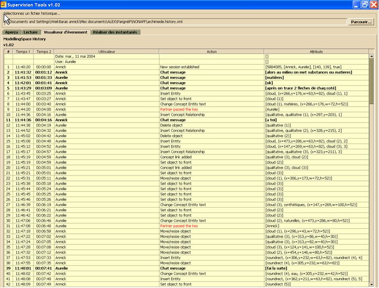Select 'Change Concept Entity text' in row 8
Viewport: 379px width, 288px height.
point(212,104)
